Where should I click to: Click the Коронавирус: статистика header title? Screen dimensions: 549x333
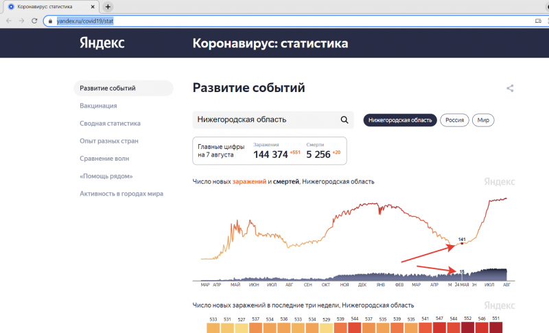[x=270, y=43]
